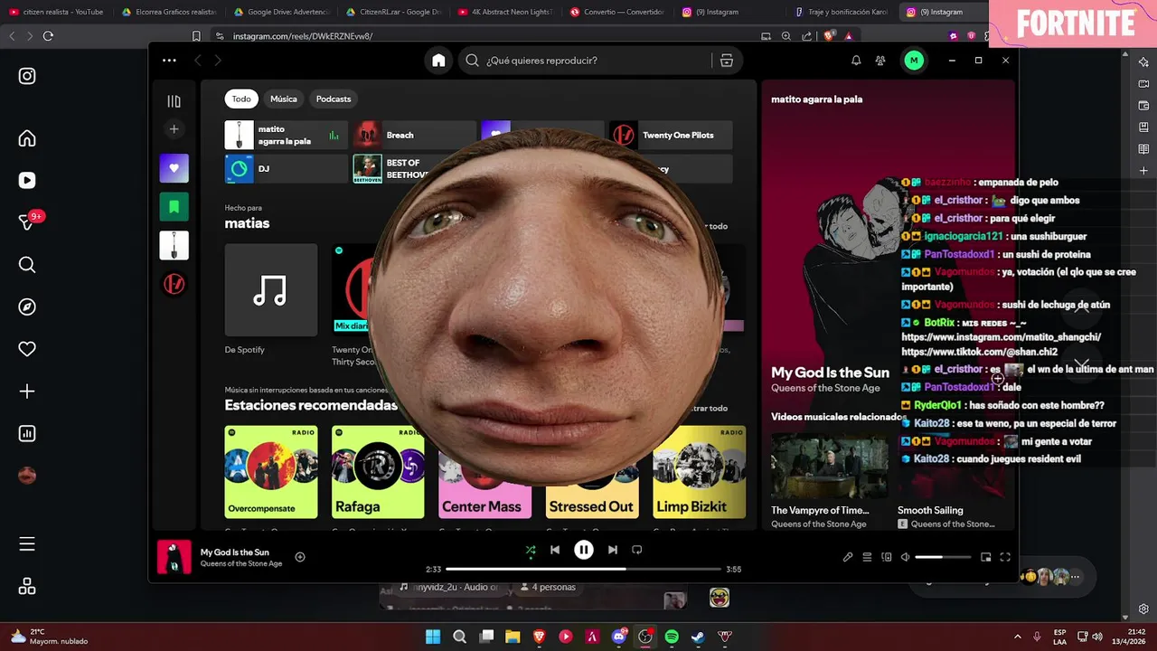Open Spotify Browse icon in search bar
This screenshot has height=651, width=1157.
point(726,61)
